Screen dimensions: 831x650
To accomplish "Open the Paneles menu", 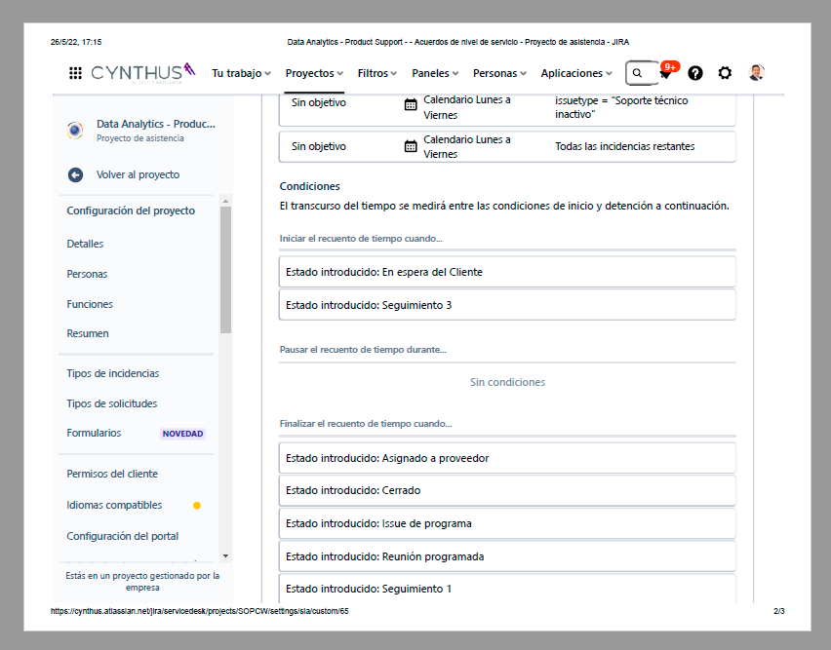I will pyautogui.click(x=435, y=73).
